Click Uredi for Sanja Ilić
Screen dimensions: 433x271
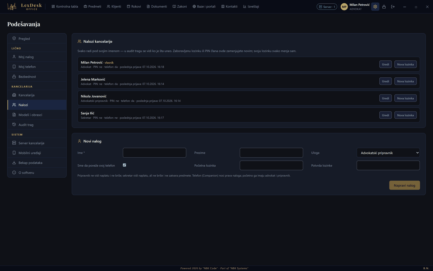tap(386, 115)
